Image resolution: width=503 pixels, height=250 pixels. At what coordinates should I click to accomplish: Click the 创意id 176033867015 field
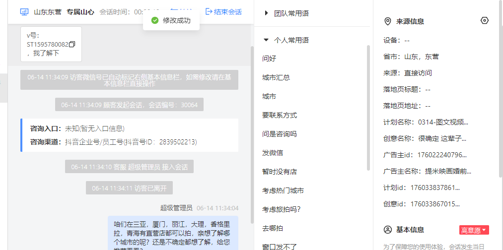(421, 204)
